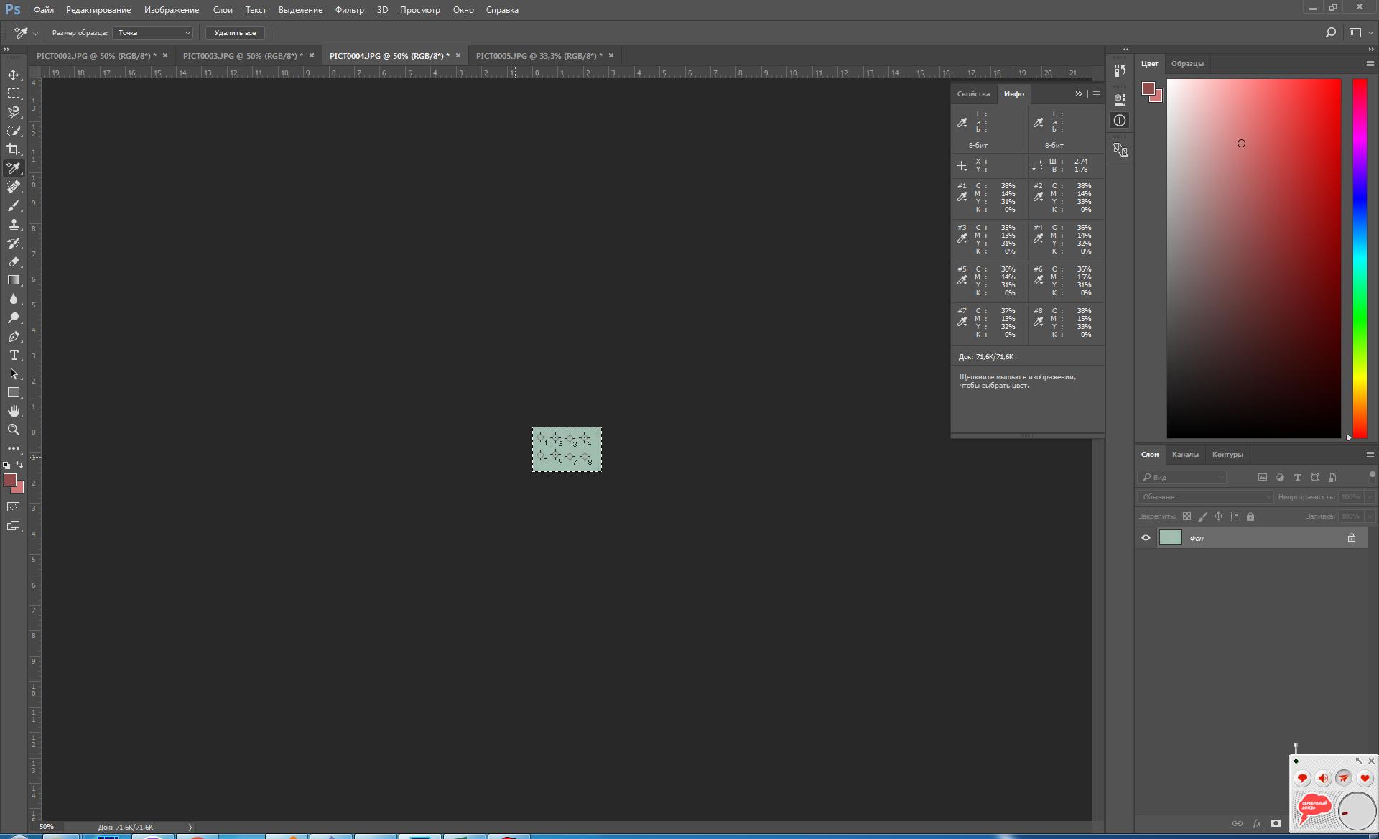Toggle Quick Mask mode icon
Image resolution: width=1379 pixels, height=839 pixels.
pos(14,507)
